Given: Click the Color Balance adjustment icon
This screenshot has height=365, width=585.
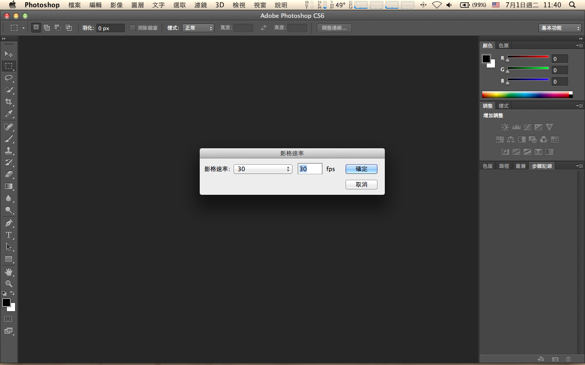Looking at the screenshot, I should [511, 140].
